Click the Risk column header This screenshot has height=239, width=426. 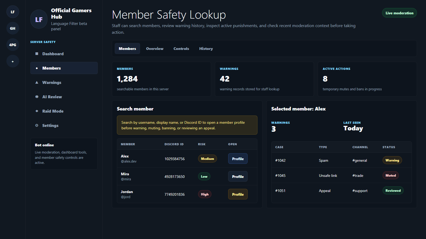click(x=202, y=144)
